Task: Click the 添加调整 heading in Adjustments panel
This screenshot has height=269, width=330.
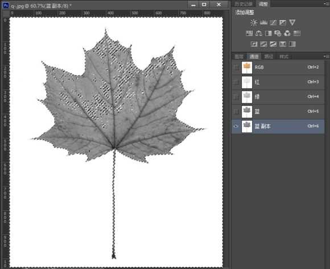Action: [x=244, y=12]
